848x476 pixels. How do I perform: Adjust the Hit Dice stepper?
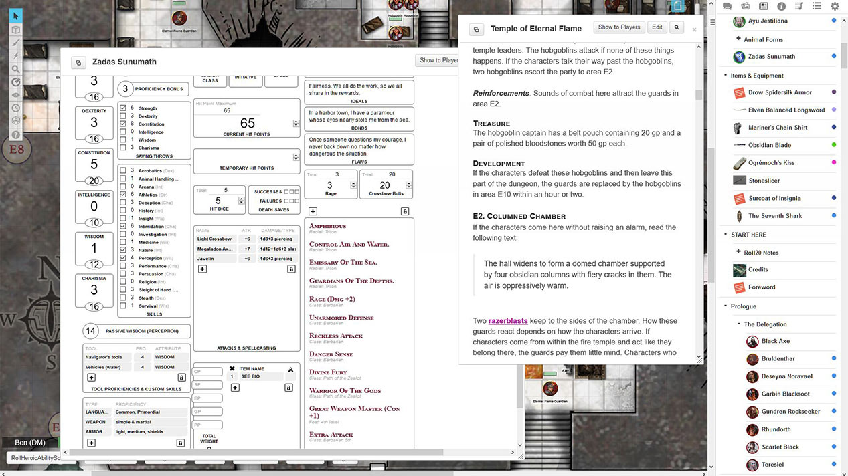click(240, 201)
